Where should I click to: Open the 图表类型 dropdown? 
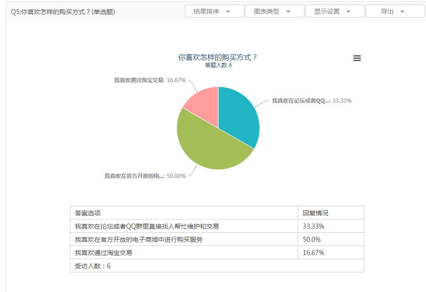(274, 11)
